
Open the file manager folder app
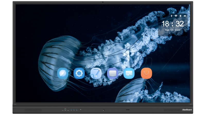[113, 73]
